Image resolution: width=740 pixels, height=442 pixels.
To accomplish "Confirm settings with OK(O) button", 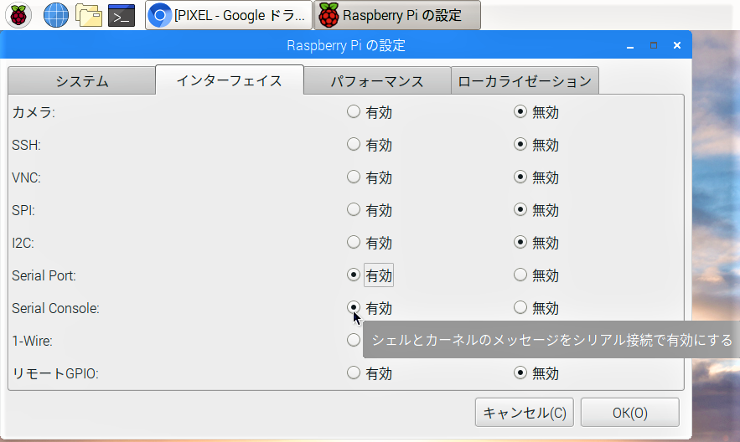I will [x=629, y=413].
